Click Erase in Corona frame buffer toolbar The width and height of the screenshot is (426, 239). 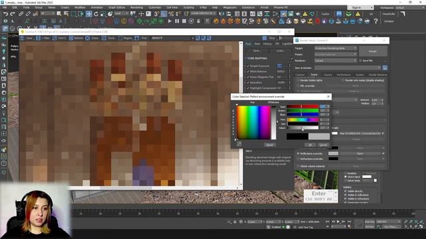(x=93, y=39)
